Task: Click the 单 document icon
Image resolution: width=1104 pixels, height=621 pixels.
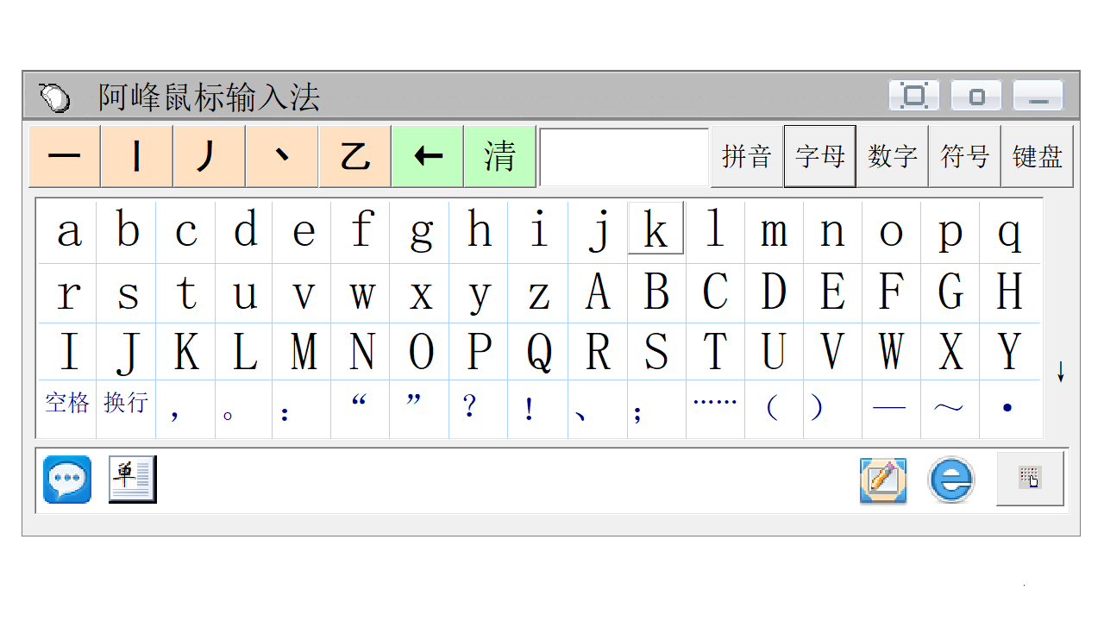Action: (132, 480)
